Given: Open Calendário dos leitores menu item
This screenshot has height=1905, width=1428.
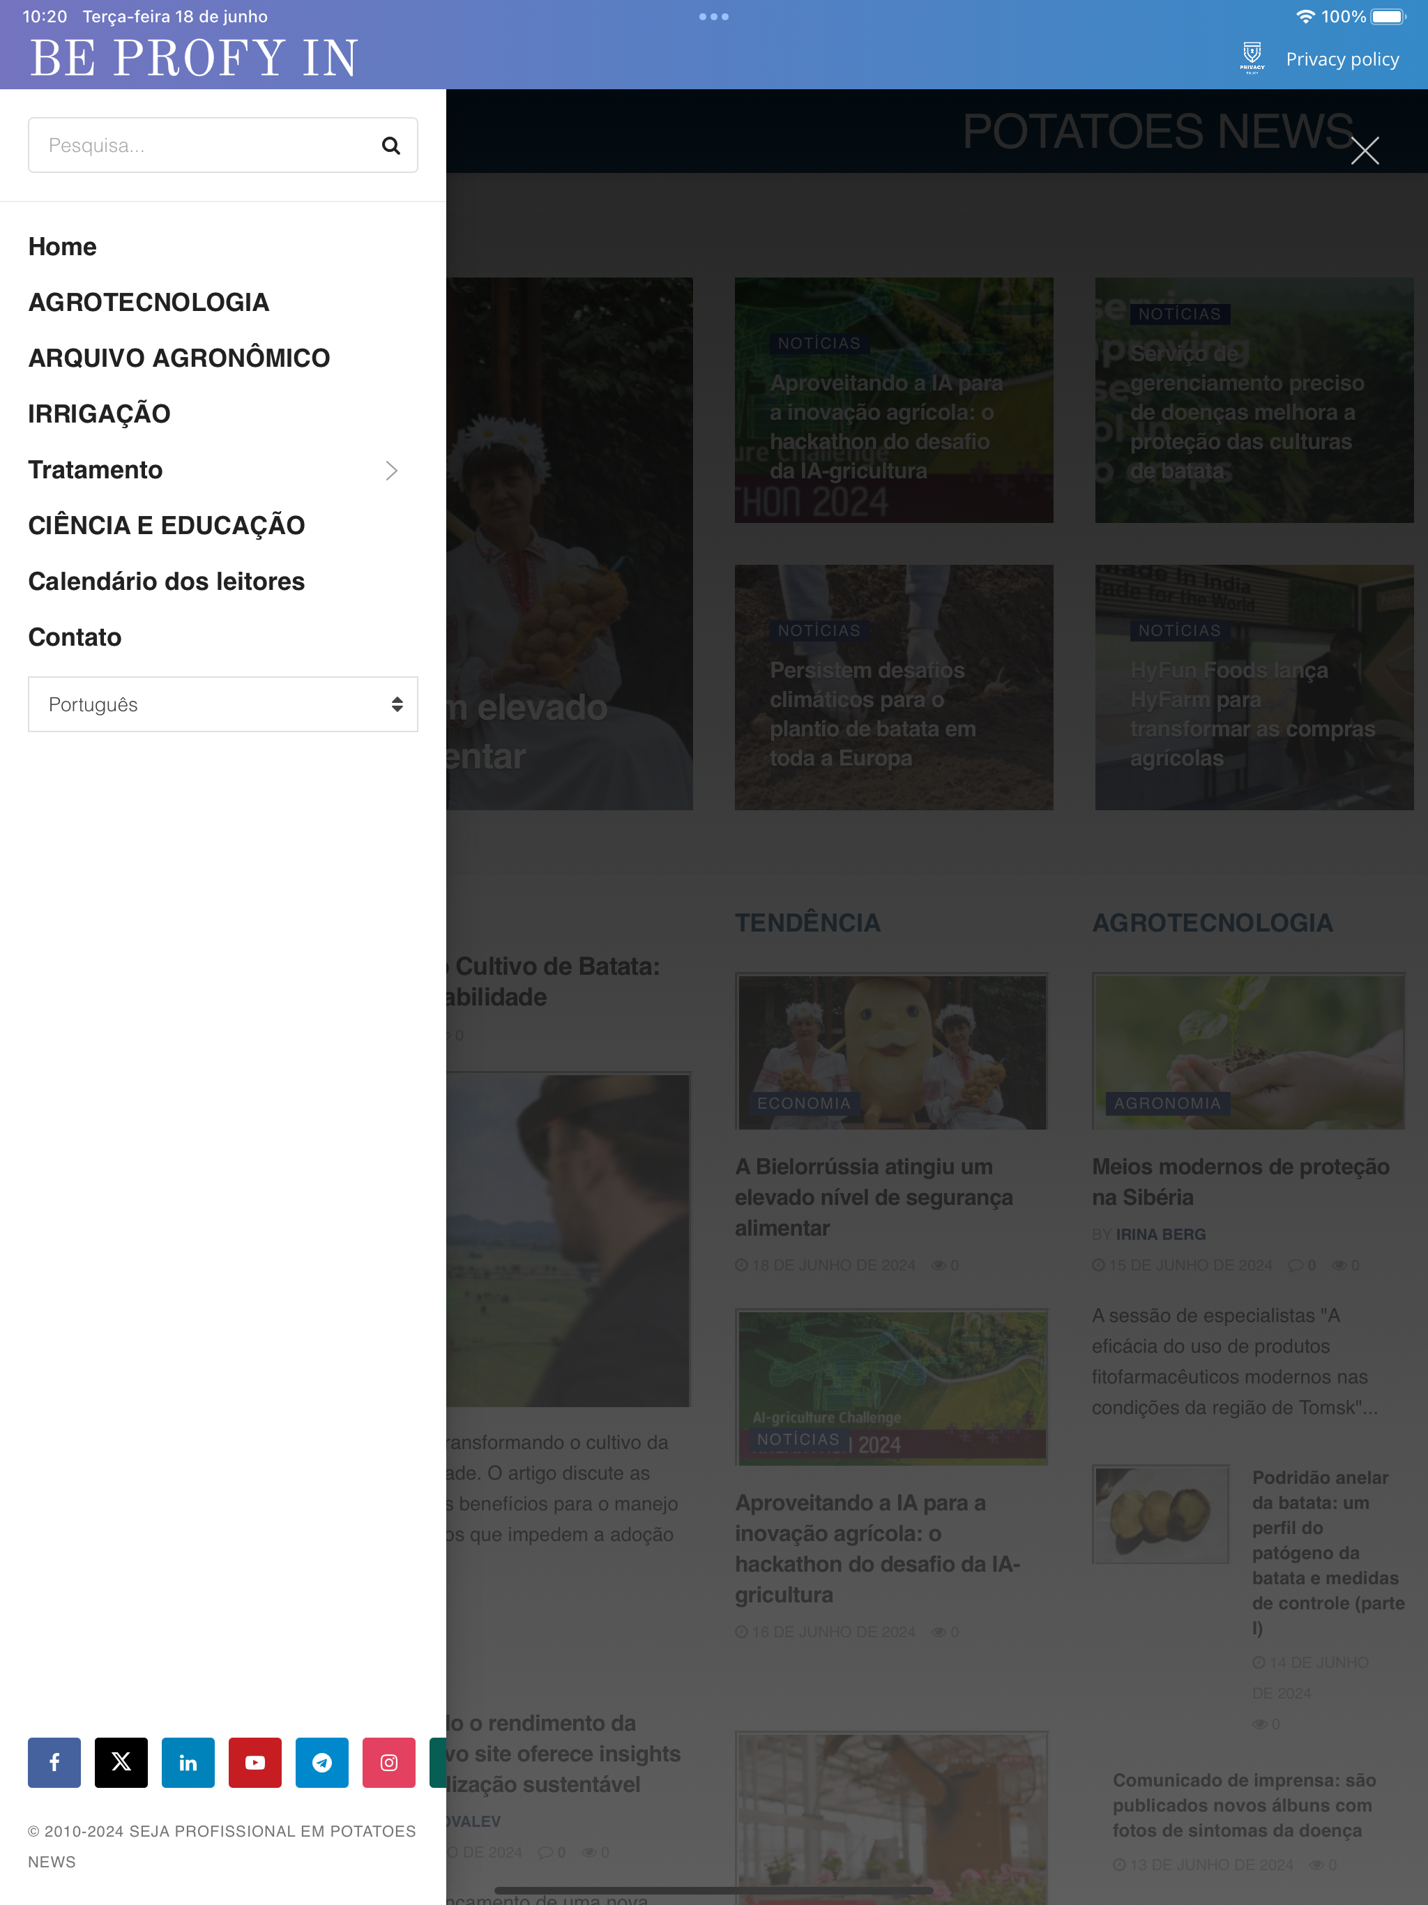Looking at the screenshot, I should (166, 582).
